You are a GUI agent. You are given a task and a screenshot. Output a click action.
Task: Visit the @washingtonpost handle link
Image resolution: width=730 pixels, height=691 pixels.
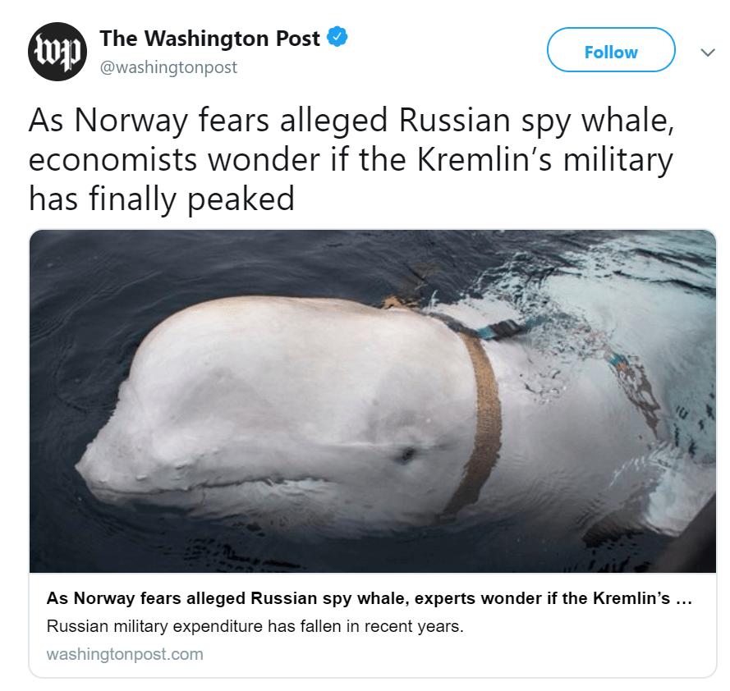(168, 67)
